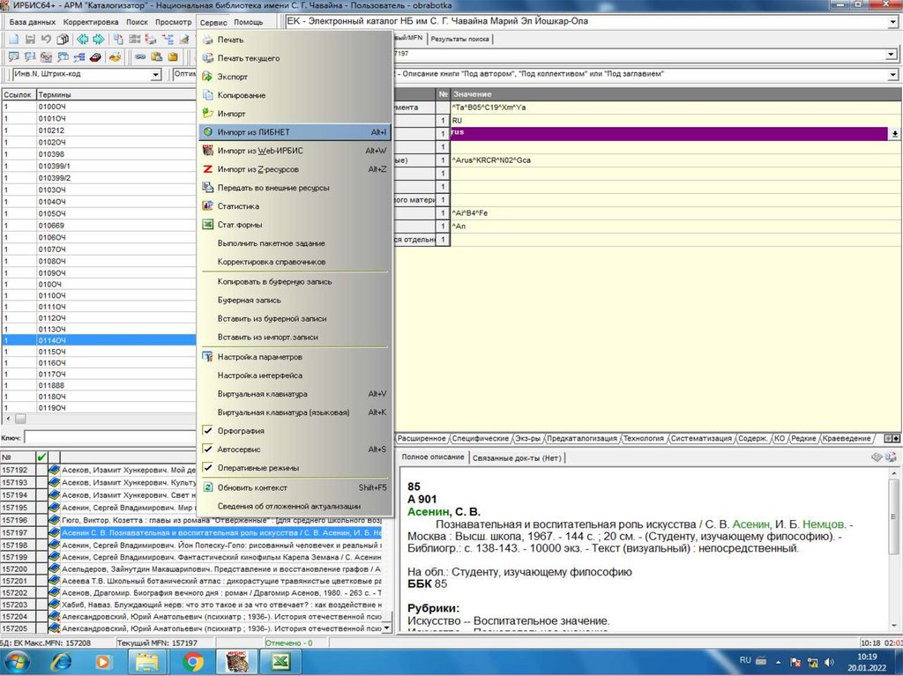Click the yellow clipboard paste icon

pos(173,56)
